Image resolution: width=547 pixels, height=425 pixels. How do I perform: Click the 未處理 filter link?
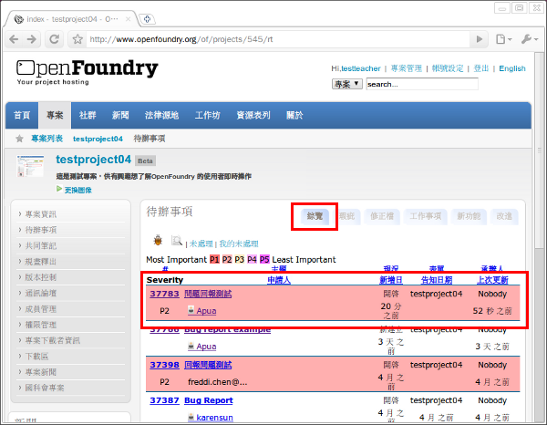(x=201, y=244)
